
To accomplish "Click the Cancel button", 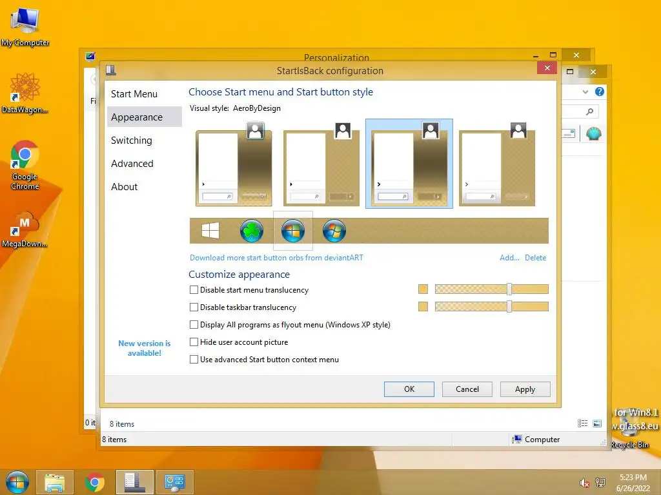I will [x=467, y=389].
